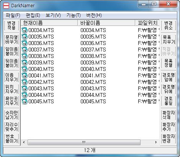This screenshot has width=180, height=157.
Task: Click new name cell 00038.MTS
Action: [93, 56]
